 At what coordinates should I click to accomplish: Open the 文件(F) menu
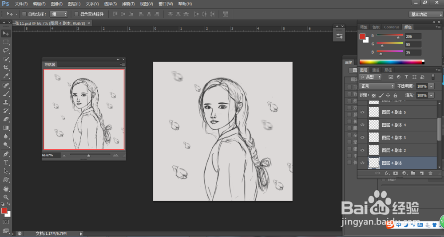[21, 4]
